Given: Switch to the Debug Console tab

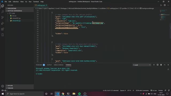Looking at the screenshot, I should 59,65.
